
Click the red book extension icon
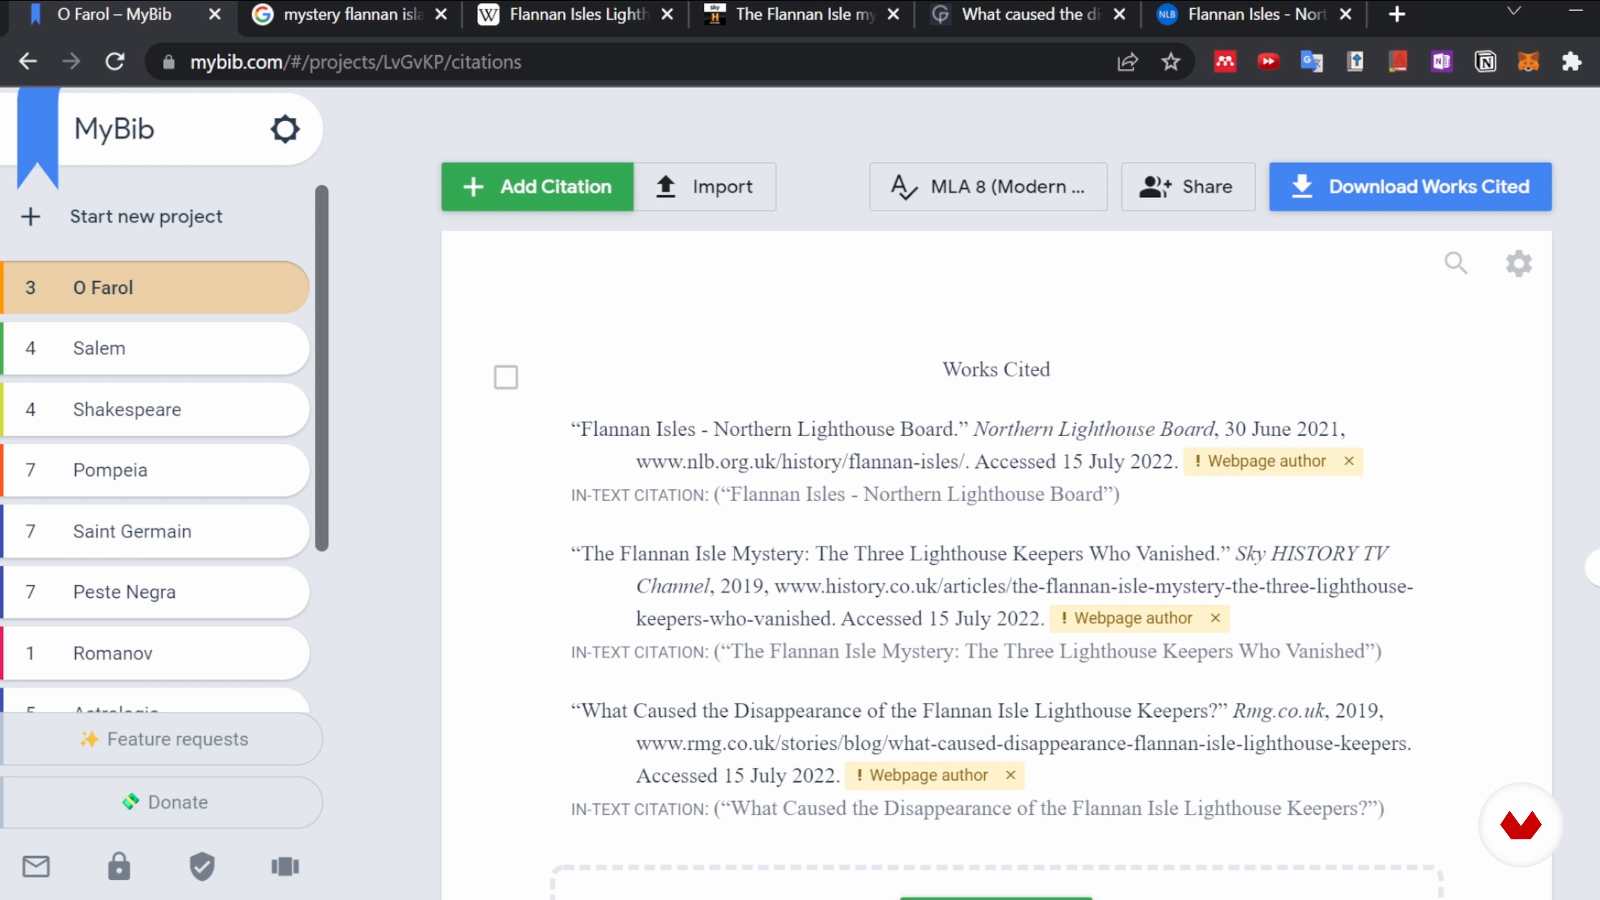(x=1398, y=62)
